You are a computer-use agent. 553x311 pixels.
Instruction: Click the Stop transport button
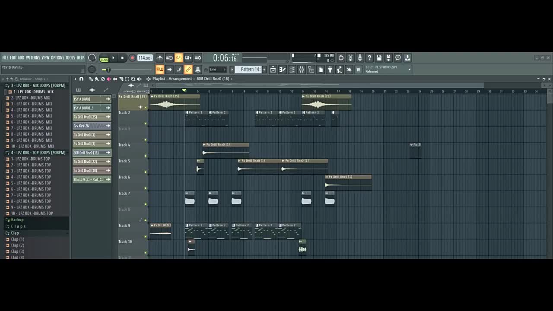pyautogui.click(x=122, y=57)
